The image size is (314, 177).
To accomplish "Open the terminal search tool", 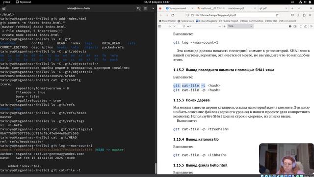I will [138, 8].
